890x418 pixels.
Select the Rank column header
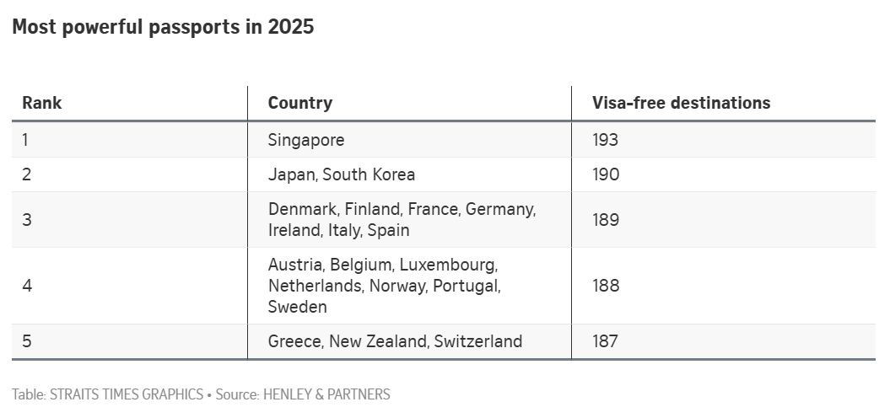point(41,103)
